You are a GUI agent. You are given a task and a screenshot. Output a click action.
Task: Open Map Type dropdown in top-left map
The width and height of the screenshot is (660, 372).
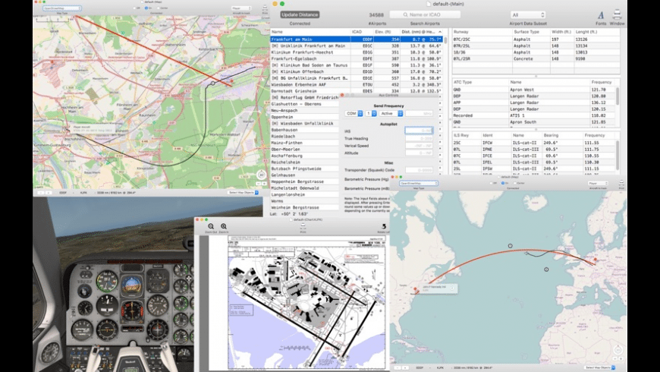62,8
